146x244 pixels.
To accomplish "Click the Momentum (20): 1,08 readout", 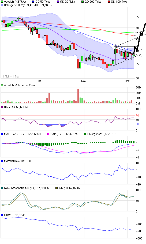I will tap(17, 161).
